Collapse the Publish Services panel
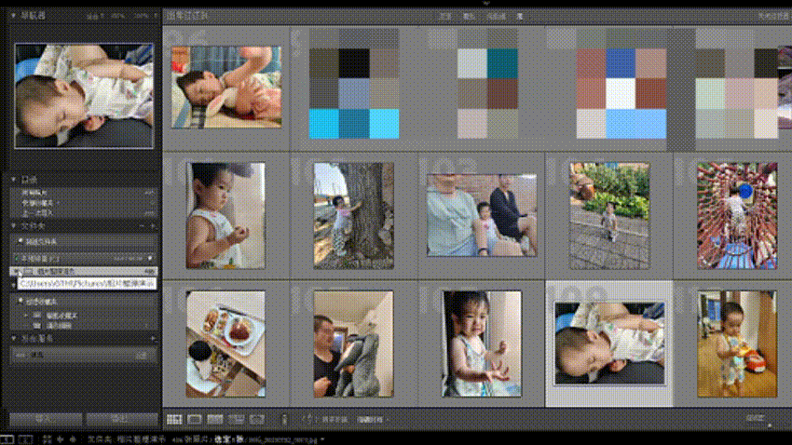 click(x=13, y=339)
